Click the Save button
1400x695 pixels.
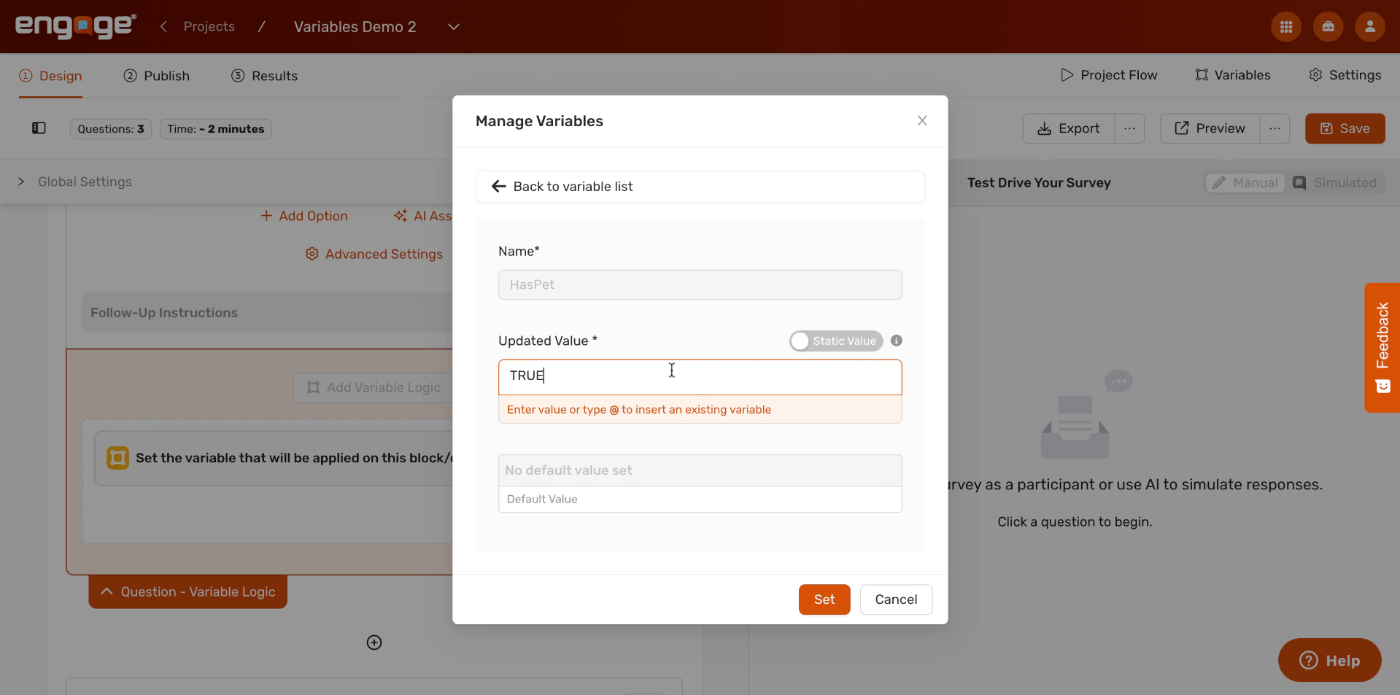point(1345,128)
